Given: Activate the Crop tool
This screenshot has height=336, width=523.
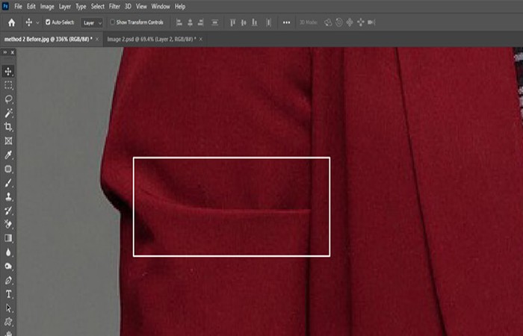Looking at the screenshot, I should coord(8,127).
